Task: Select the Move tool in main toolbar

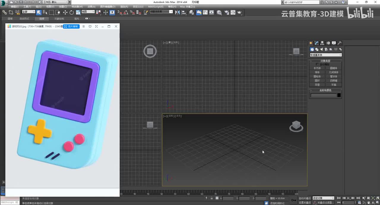Action: coord(65,12)
